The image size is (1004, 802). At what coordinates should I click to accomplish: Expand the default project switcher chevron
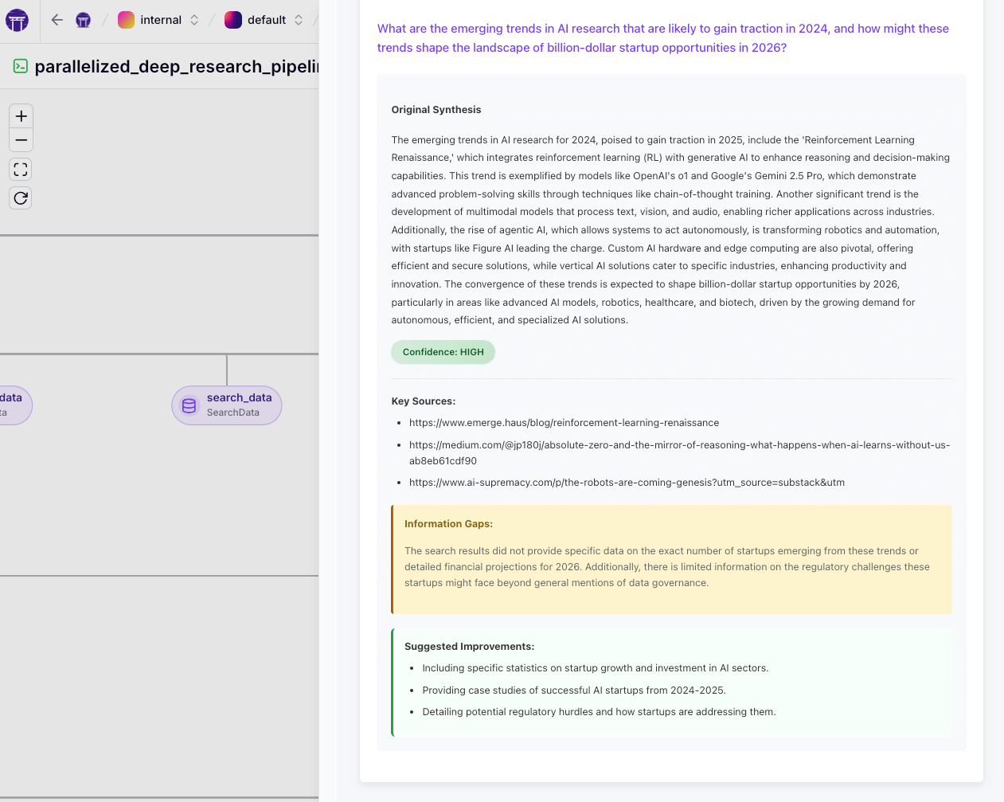coord(299,20)
